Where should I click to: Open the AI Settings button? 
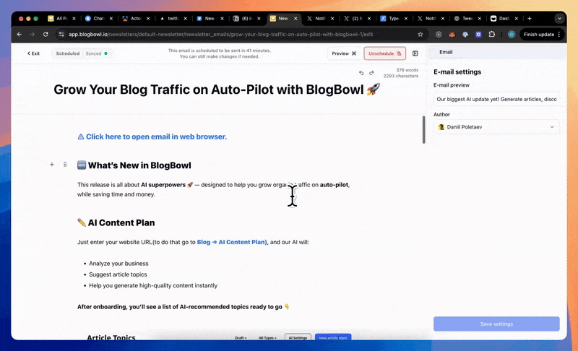tap(298, 338)
